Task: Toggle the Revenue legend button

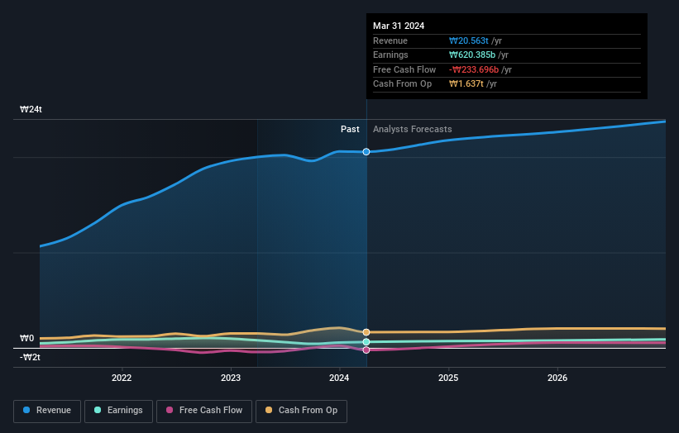Action: click(x=47, y=411)
